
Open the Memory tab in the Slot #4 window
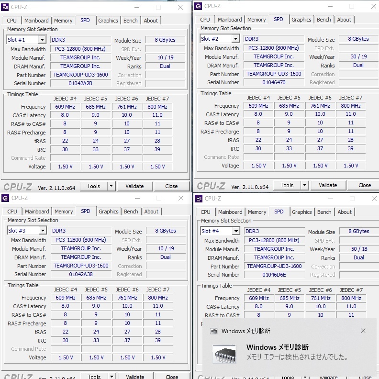pyautogui.click(x=257, y=212)
